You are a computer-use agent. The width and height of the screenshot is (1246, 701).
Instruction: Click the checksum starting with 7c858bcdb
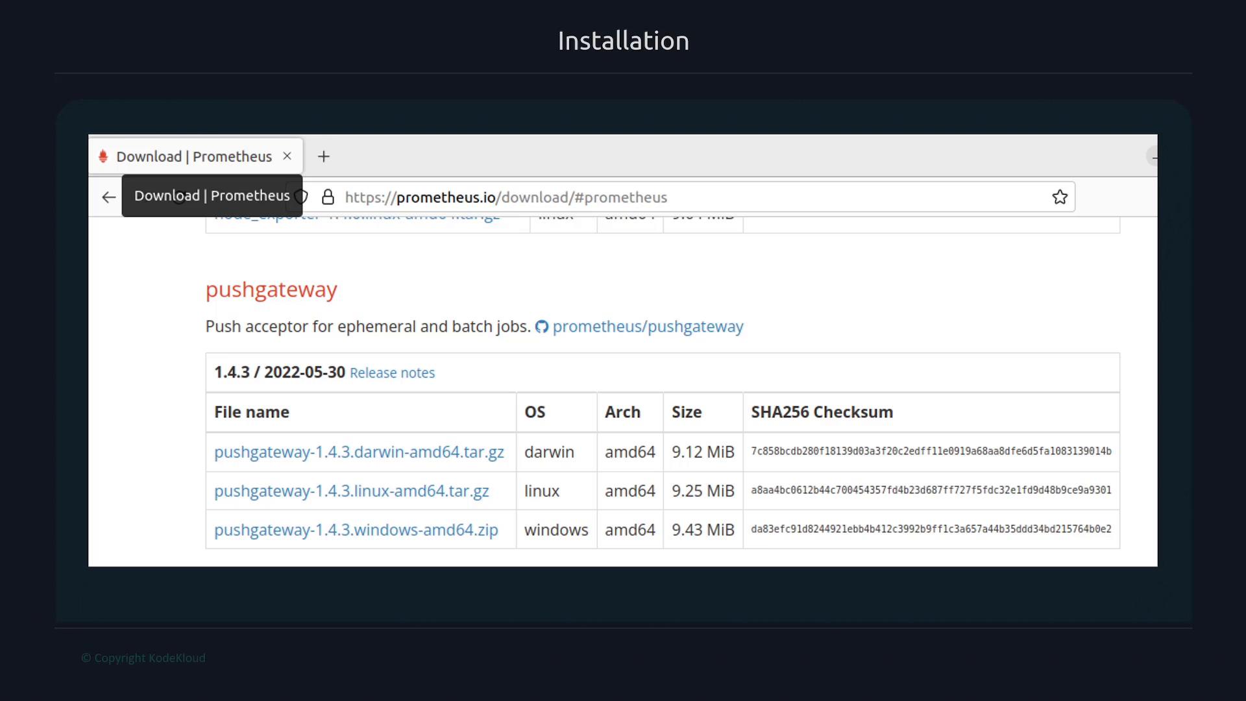931,451
